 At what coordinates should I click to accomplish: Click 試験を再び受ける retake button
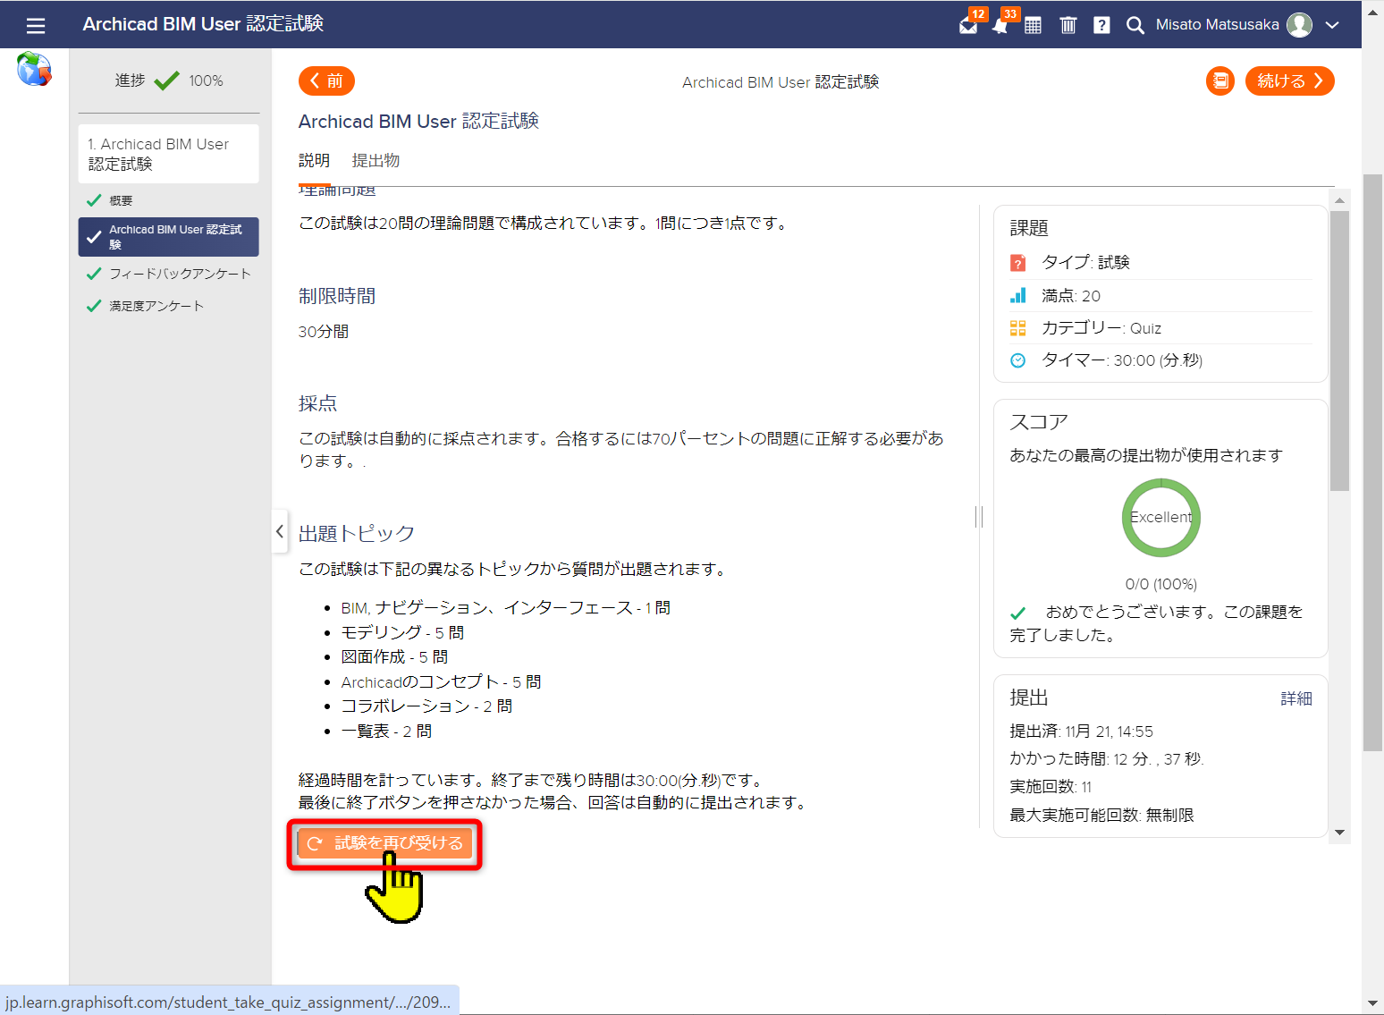pyautogui.click(x=384, y=843)
